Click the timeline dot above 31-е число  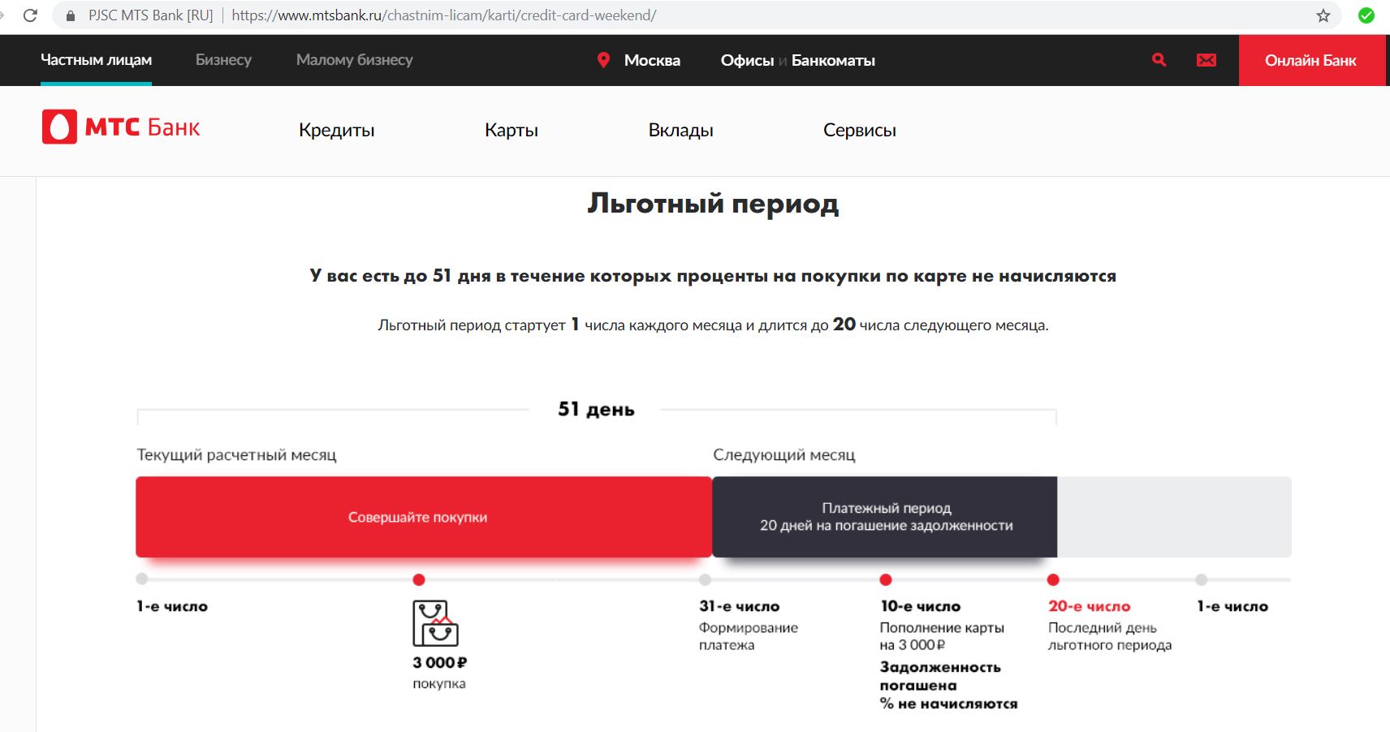coord(705,579)
